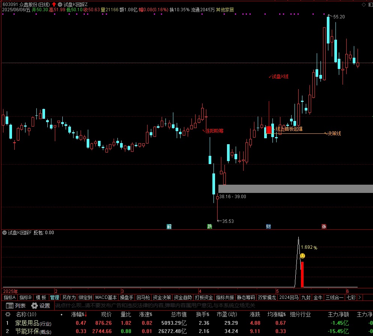Click the 另存为 save-as button
This screenshot has height=336, width=373.
coord(69,297)
